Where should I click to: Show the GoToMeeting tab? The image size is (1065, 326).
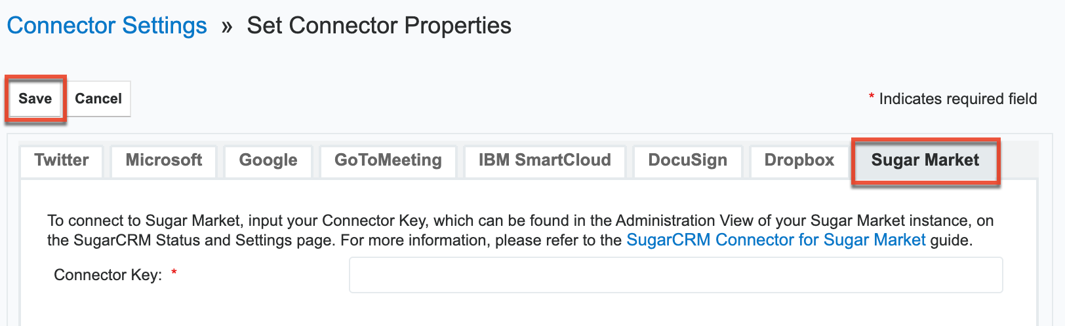coord(388,160)
